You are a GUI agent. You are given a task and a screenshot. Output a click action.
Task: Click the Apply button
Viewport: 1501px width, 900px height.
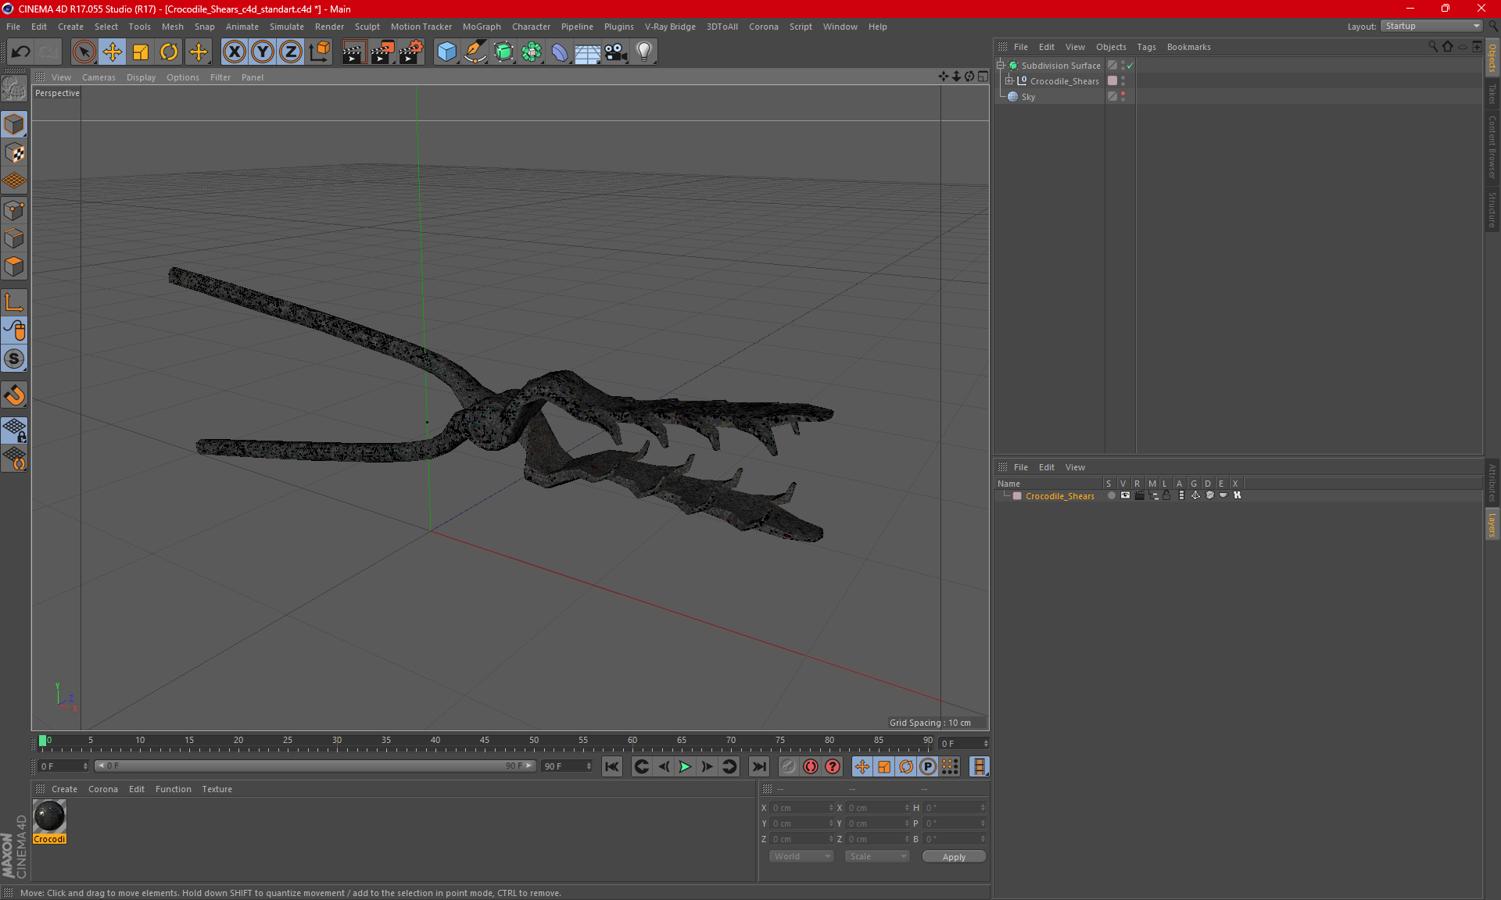click(954, 857)
